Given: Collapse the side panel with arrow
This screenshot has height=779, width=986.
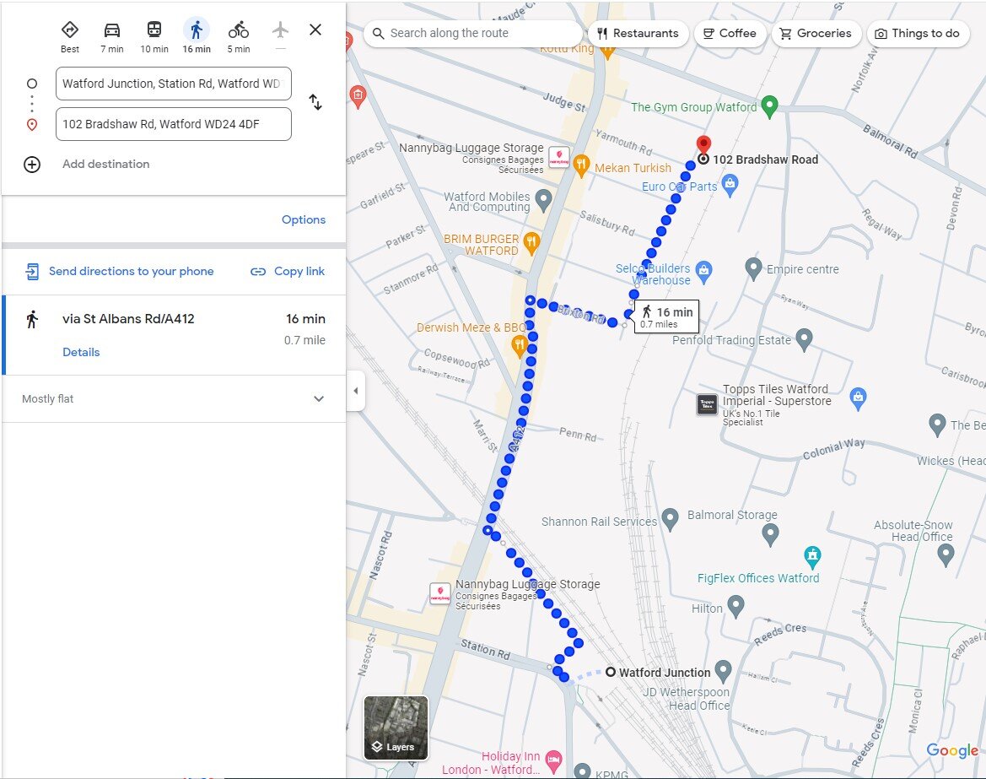Looking at the screenshot, I should (355, 391).
